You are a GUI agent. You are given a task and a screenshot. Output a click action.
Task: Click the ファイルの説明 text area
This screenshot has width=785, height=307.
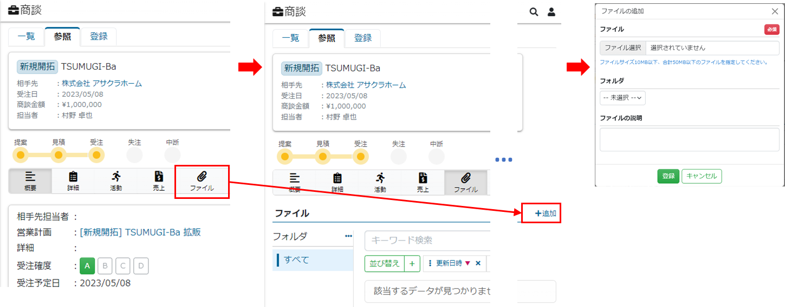point(689,139)
